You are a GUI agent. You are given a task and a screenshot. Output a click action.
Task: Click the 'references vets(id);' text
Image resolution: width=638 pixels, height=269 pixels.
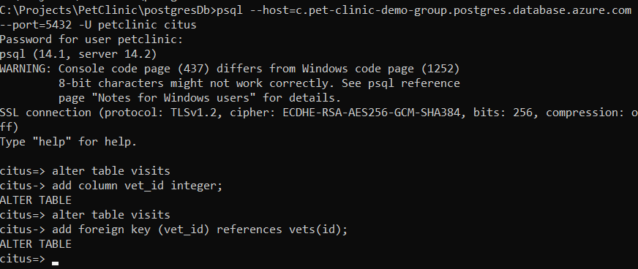(x=282, y=230)
